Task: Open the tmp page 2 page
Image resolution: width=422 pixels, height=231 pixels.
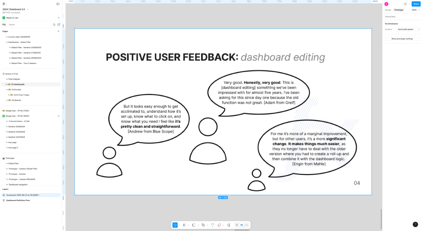Action: (x=13, y=148)
